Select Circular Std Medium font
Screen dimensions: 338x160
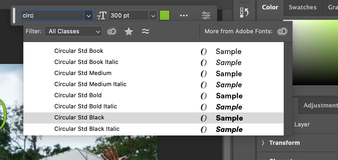(x=154, y=73)
